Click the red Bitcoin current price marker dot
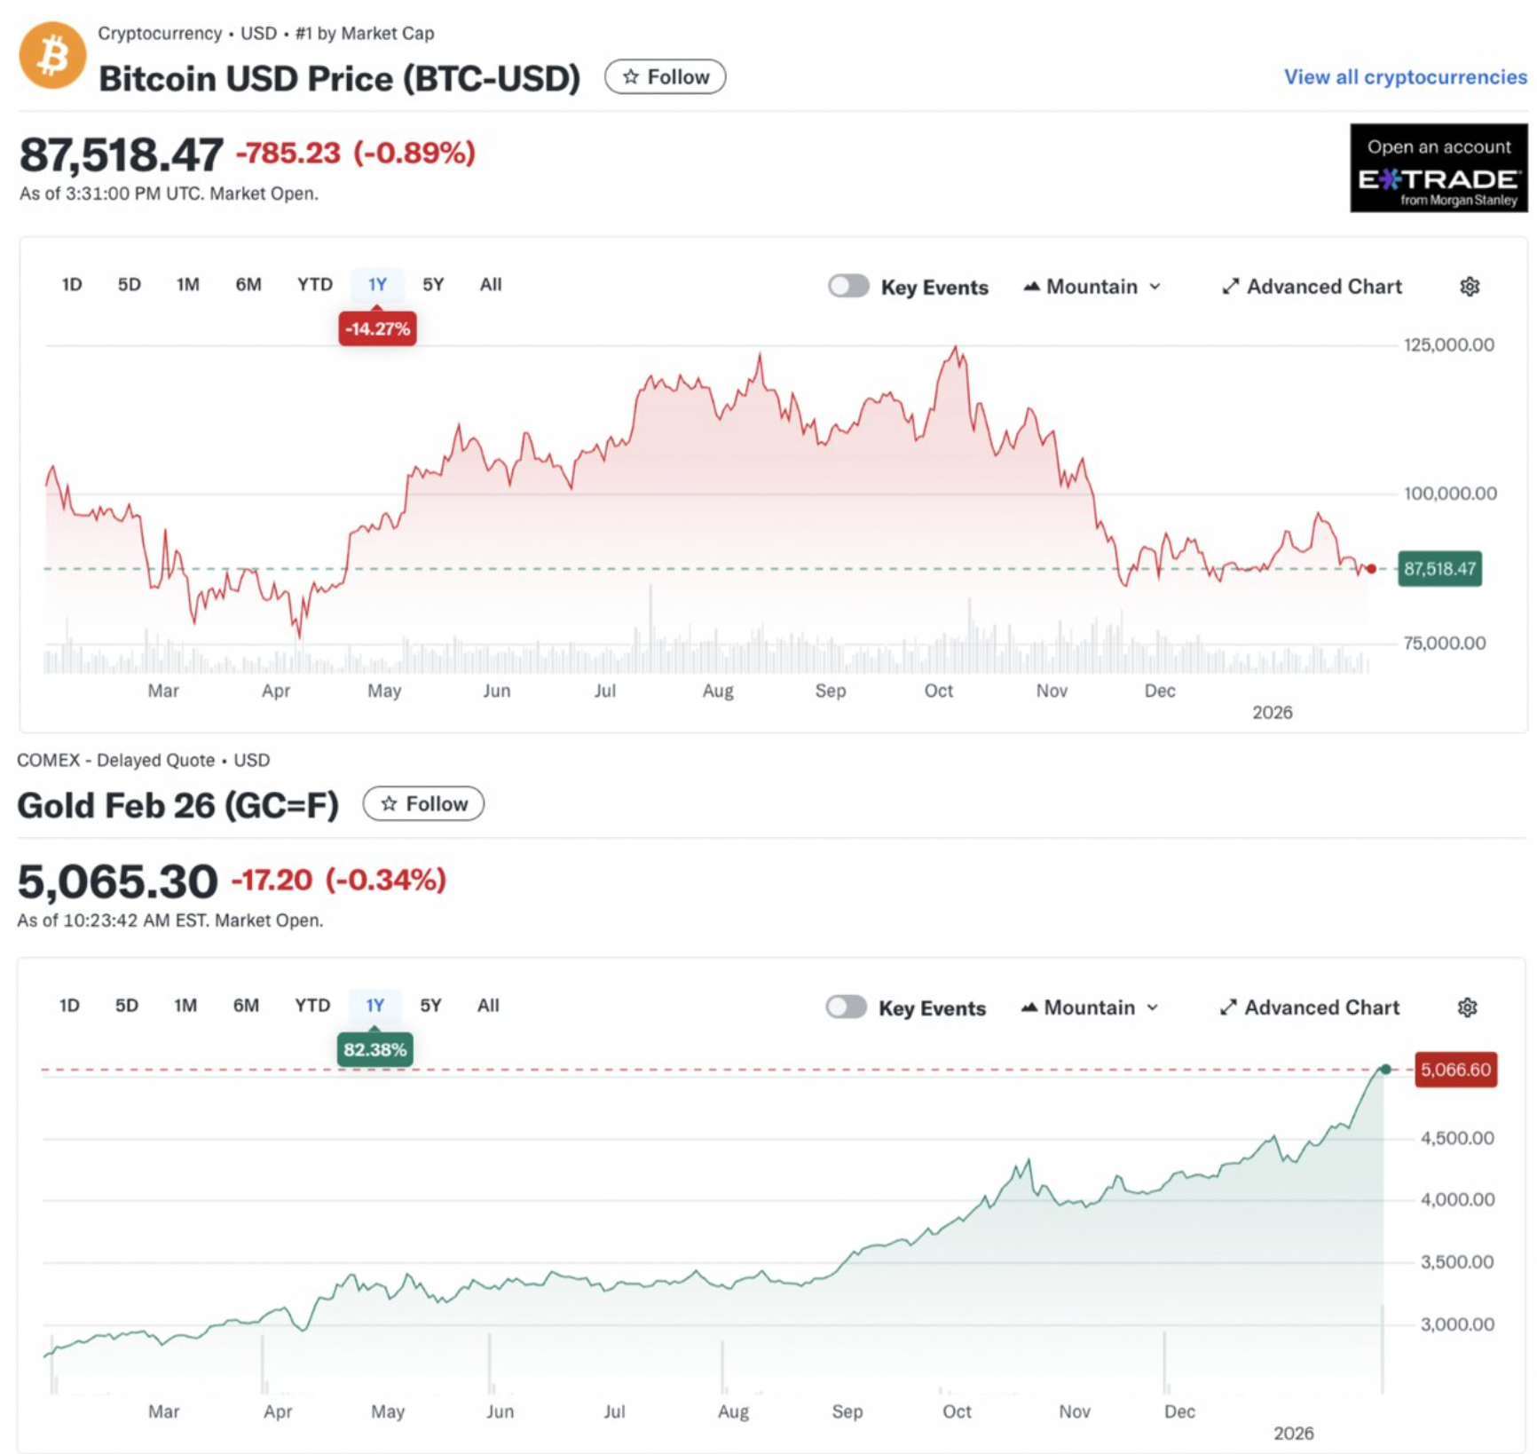The image size is (1537, 1454). 1371,569
